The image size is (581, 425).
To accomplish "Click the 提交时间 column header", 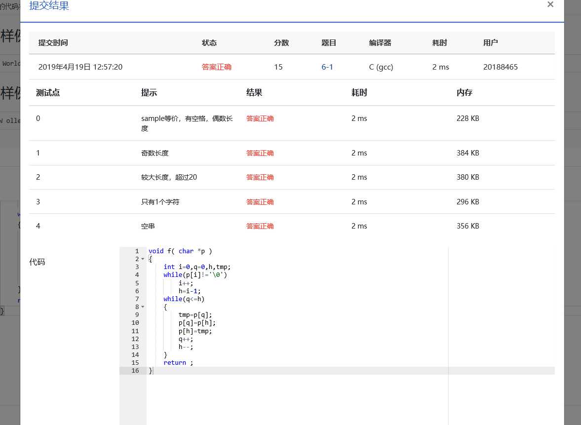I will 53,42.
